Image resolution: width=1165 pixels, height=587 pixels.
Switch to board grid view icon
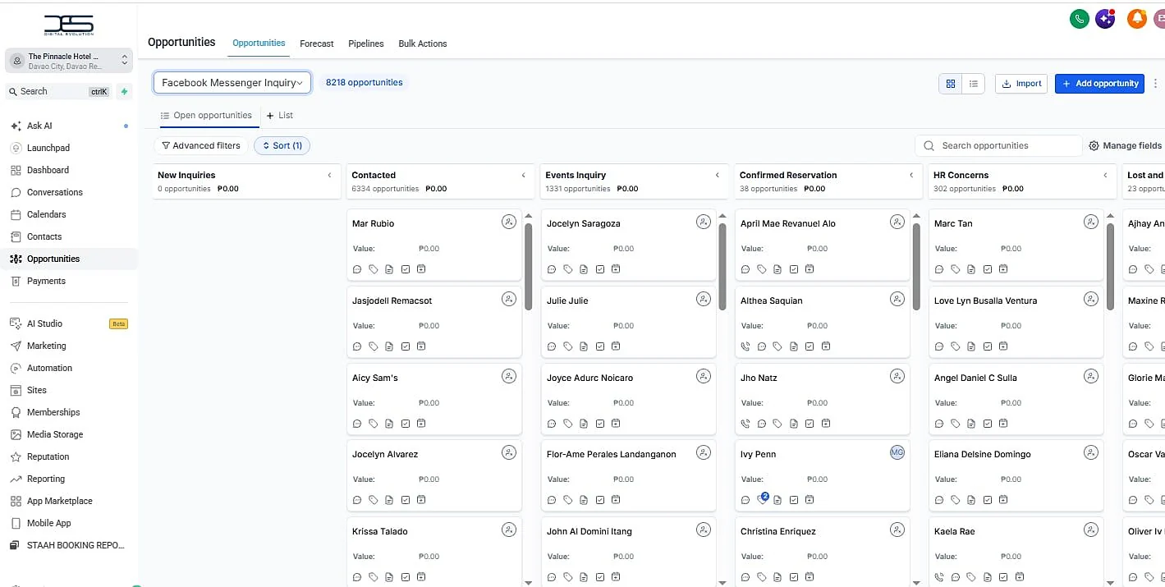(951, 83)
